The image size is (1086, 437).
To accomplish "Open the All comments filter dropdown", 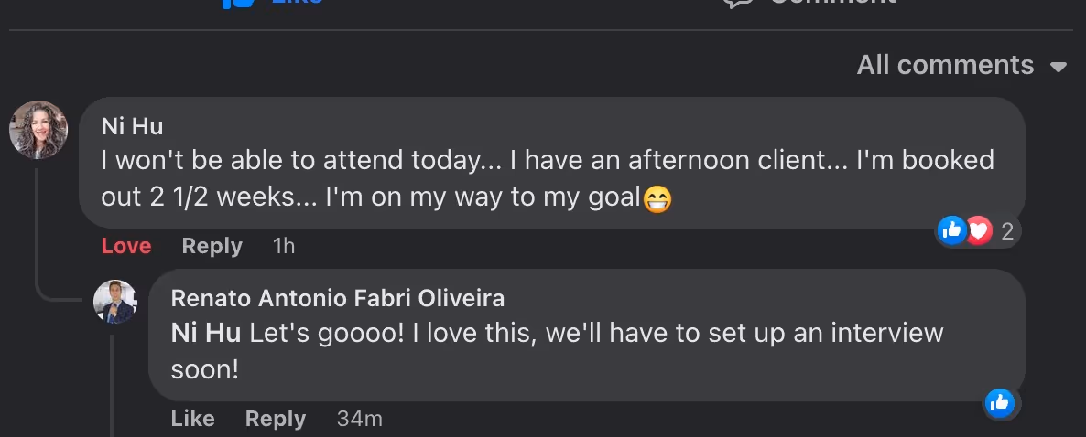I will (x=961, y=66).
